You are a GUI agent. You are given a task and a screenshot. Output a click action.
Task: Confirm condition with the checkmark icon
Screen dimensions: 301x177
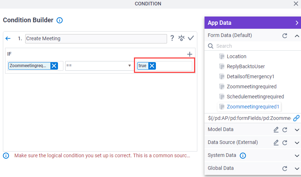(191, 38)
